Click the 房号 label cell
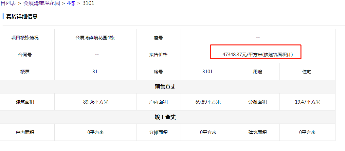 [x=158, y=72]
